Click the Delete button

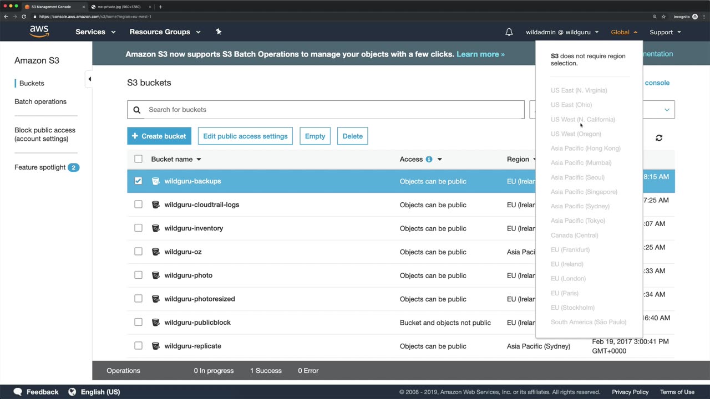tap(352, 136)
